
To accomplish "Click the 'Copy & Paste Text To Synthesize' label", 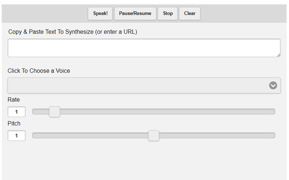I will click(x=72, y=32).
